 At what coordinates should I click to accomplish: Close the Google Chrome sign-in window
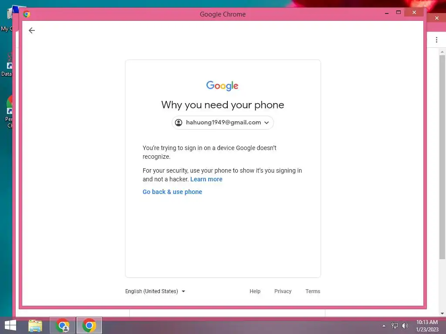click(414, 13)
